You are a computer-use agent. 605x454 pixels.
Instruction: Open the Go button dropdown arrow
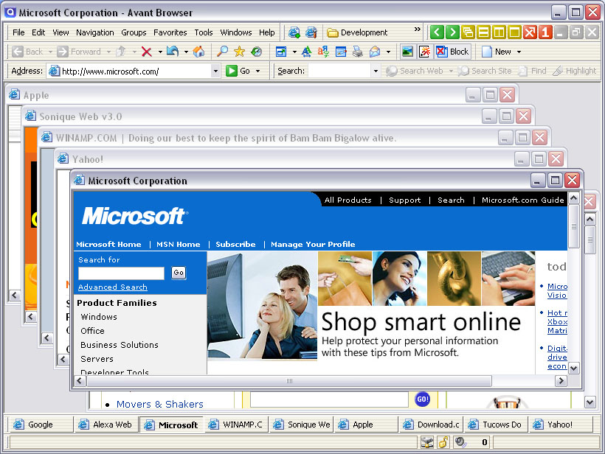(257, 71)
